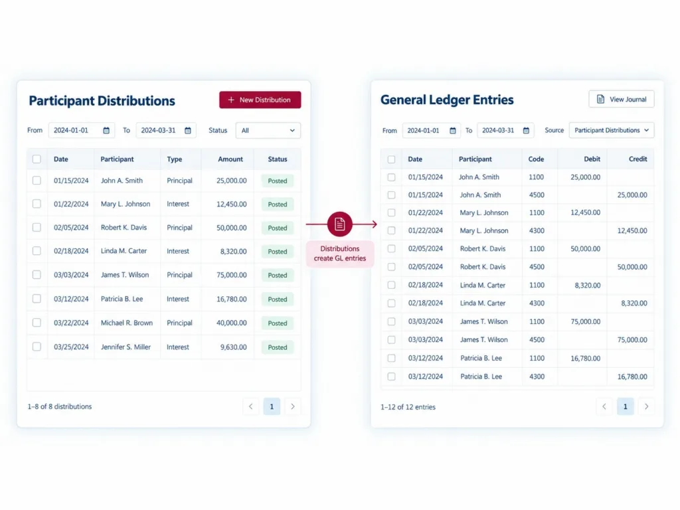Image resolution: width=680 pixels, height=510 pixels.
Task: Click Ledger From date field 2024-01-01
Action: [x=432, y=131]
